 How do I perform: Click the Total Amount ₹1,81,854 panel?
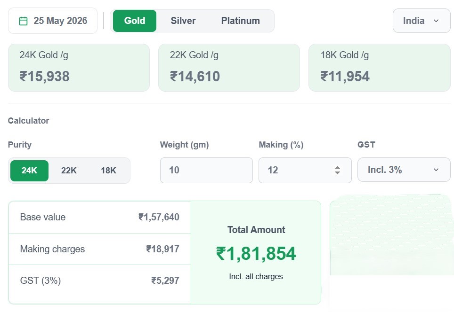[256, 252]
